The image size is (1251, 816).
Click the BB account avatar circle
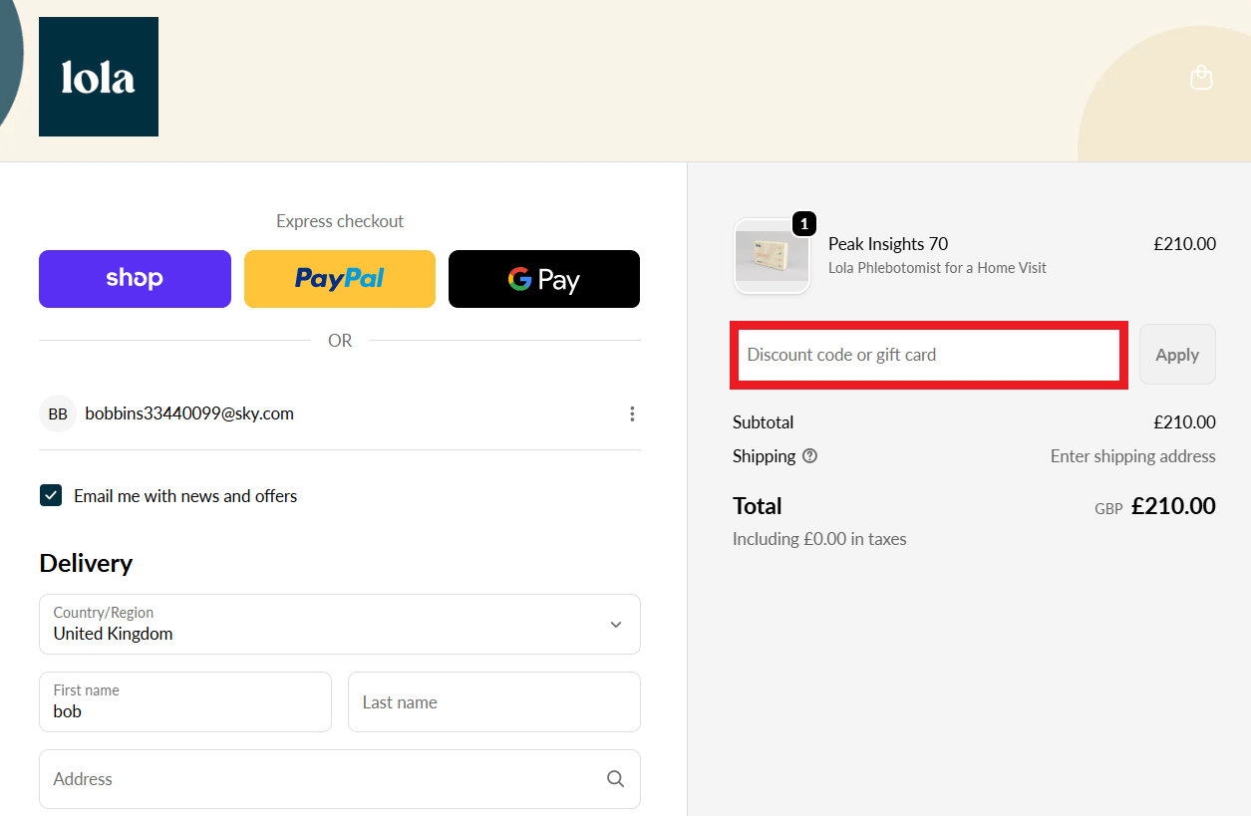tap(57, 413)
